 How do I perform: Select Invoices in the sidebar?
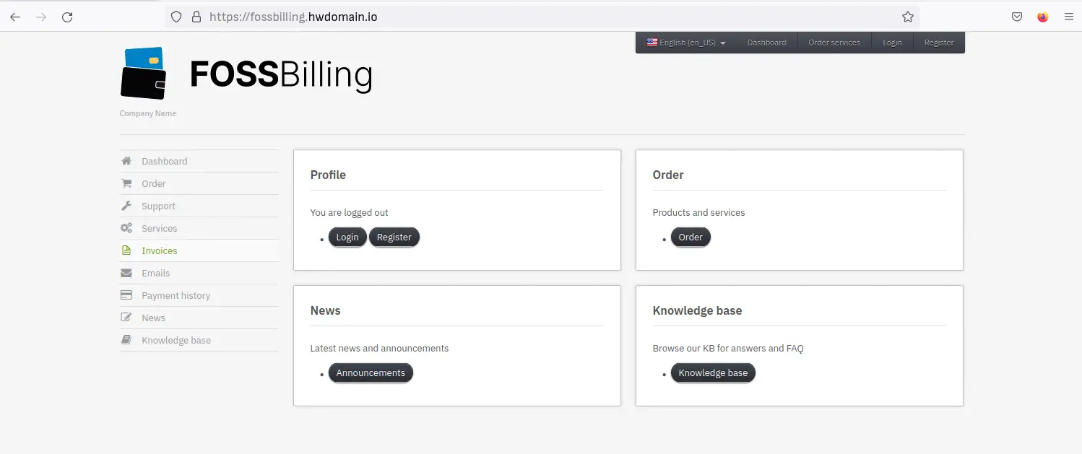click(x=199, y=250)
